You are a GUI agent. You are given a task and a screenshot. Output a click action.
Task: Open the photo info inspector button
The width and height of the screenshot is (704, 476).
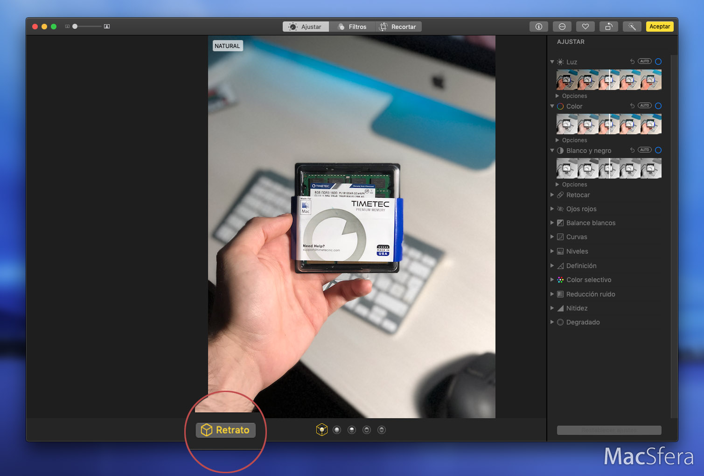(538, 27)
